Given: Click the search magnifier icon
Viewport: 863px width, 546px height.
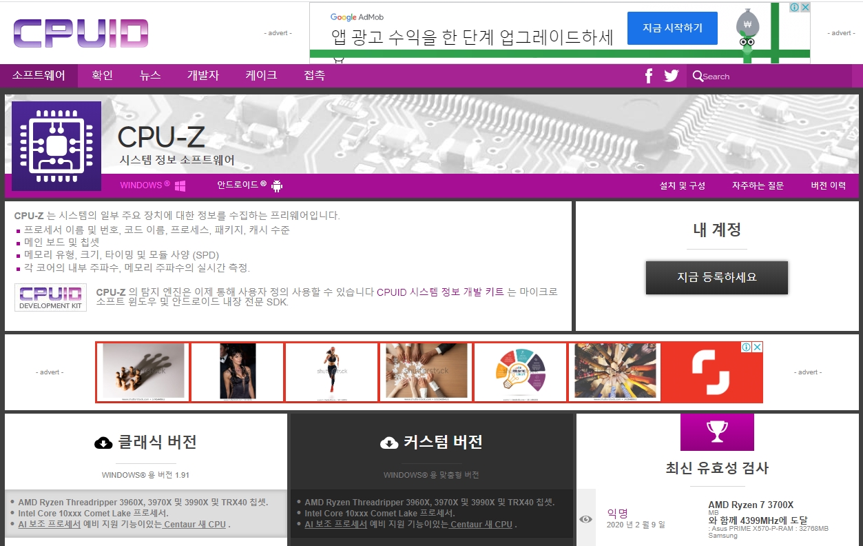Looking at the screenshot, I should click(698, 76).
